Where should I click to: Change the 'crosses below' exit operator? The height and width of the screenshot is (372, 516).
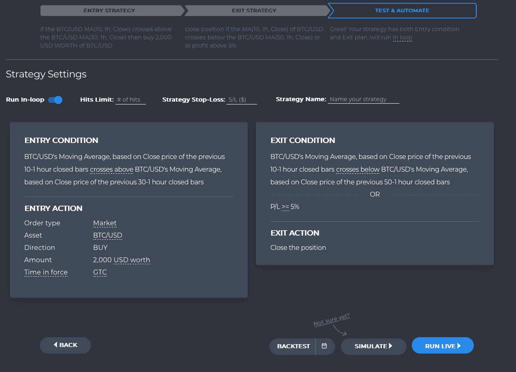pos(358,170)
